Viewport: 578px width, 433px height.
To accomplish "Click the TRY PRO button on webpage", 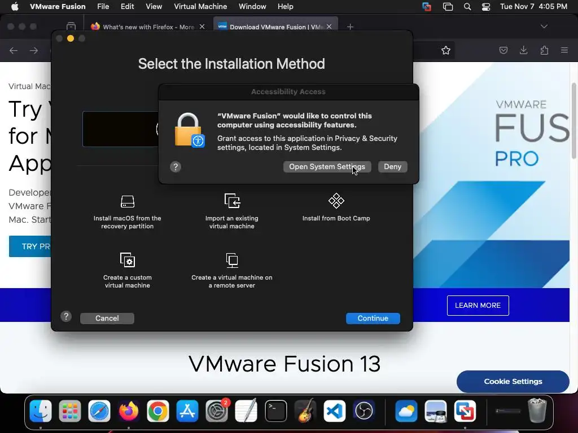I will click(30, 246).
